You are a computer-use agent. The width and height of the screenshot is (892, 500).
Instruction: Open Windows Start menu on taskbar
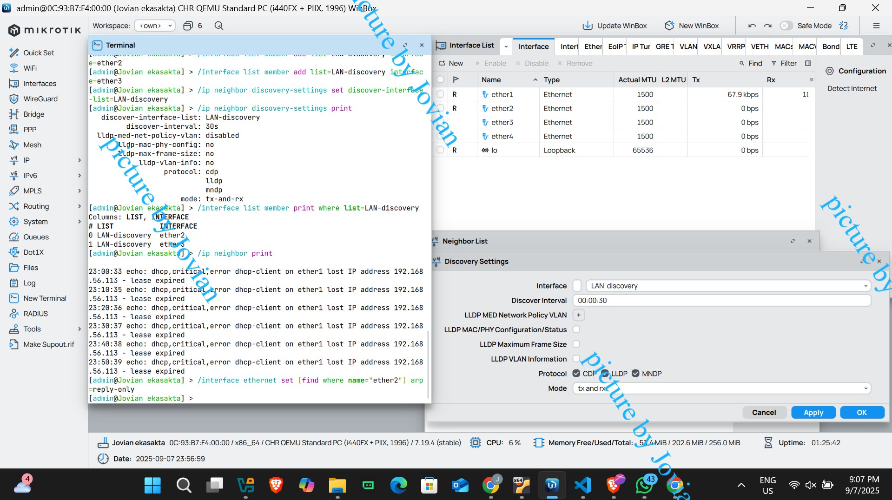click(152, 485)
